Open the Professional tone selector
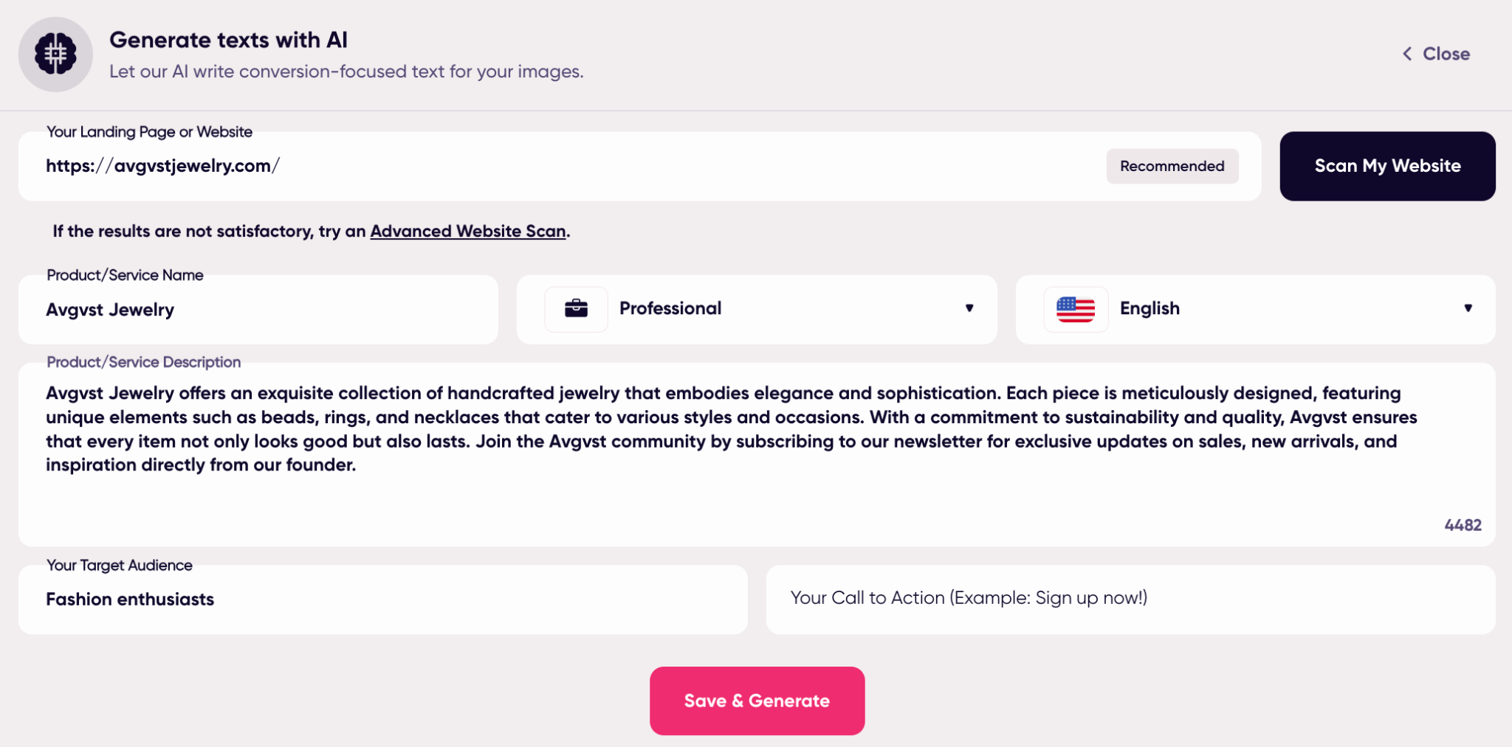1512x747 pixels. pyautogui.click(x=757, y=309)
